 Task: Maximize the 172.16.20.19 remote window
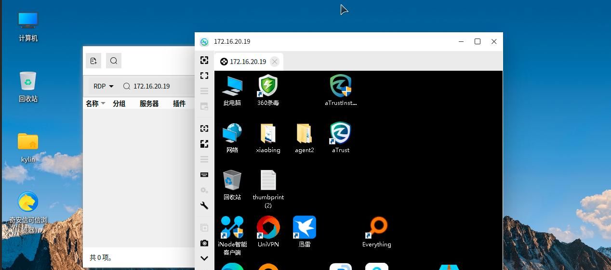click(478, 41)
